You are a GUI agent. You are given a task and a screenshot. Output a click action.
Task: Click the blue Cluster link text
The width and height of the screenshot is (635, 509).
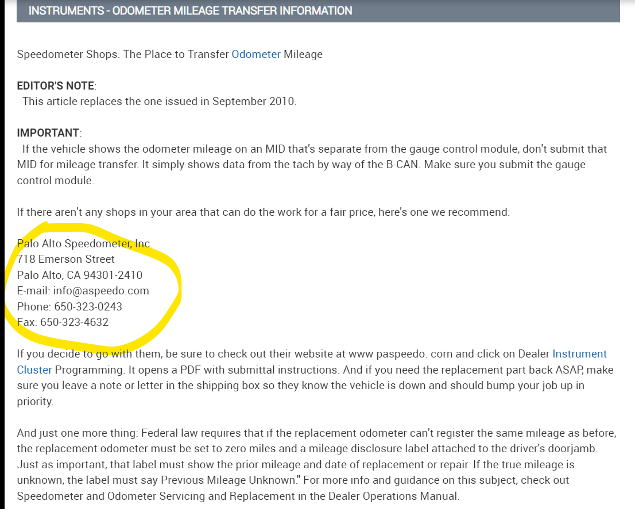34,370
